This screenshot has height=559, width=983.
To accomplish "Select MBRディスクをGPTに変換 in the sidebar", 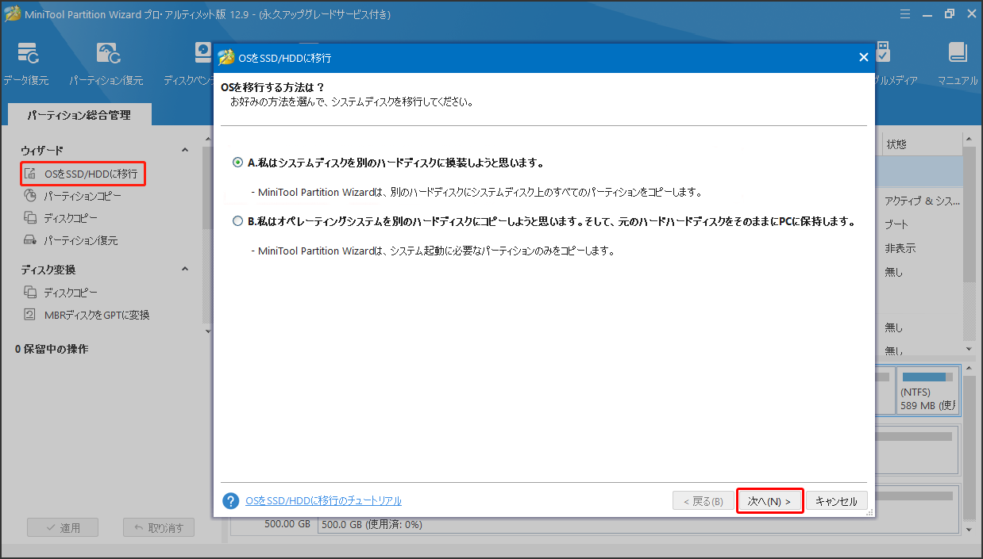I will coord(96,312).
